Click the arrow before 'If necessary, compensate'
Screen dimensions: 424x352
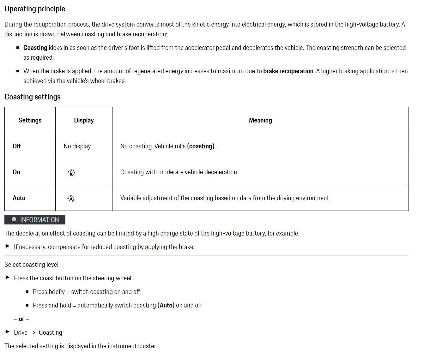pos(8,246)
